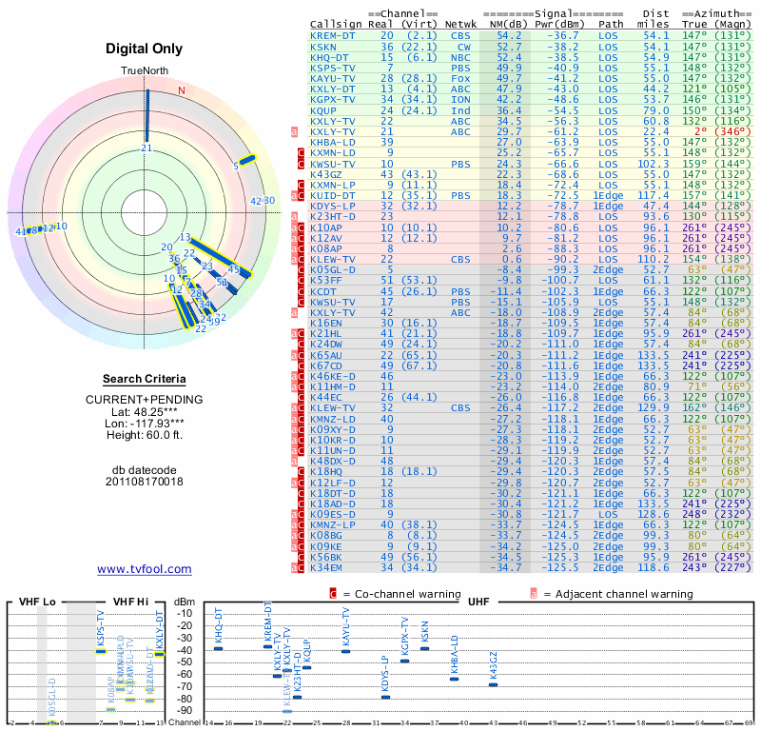Click the adjacent-channel badge beside K23HT-D
This screenshot has width=761, height=731.
(x=294, y=217)
